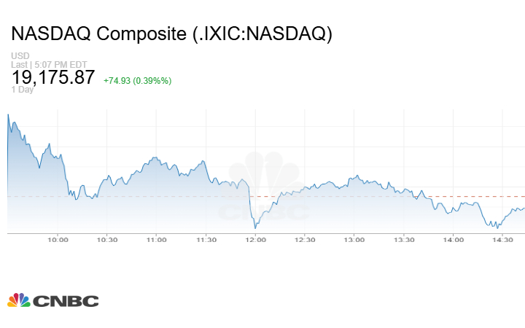
Task: Select the 1 Day range label
Action: [23, 90]
